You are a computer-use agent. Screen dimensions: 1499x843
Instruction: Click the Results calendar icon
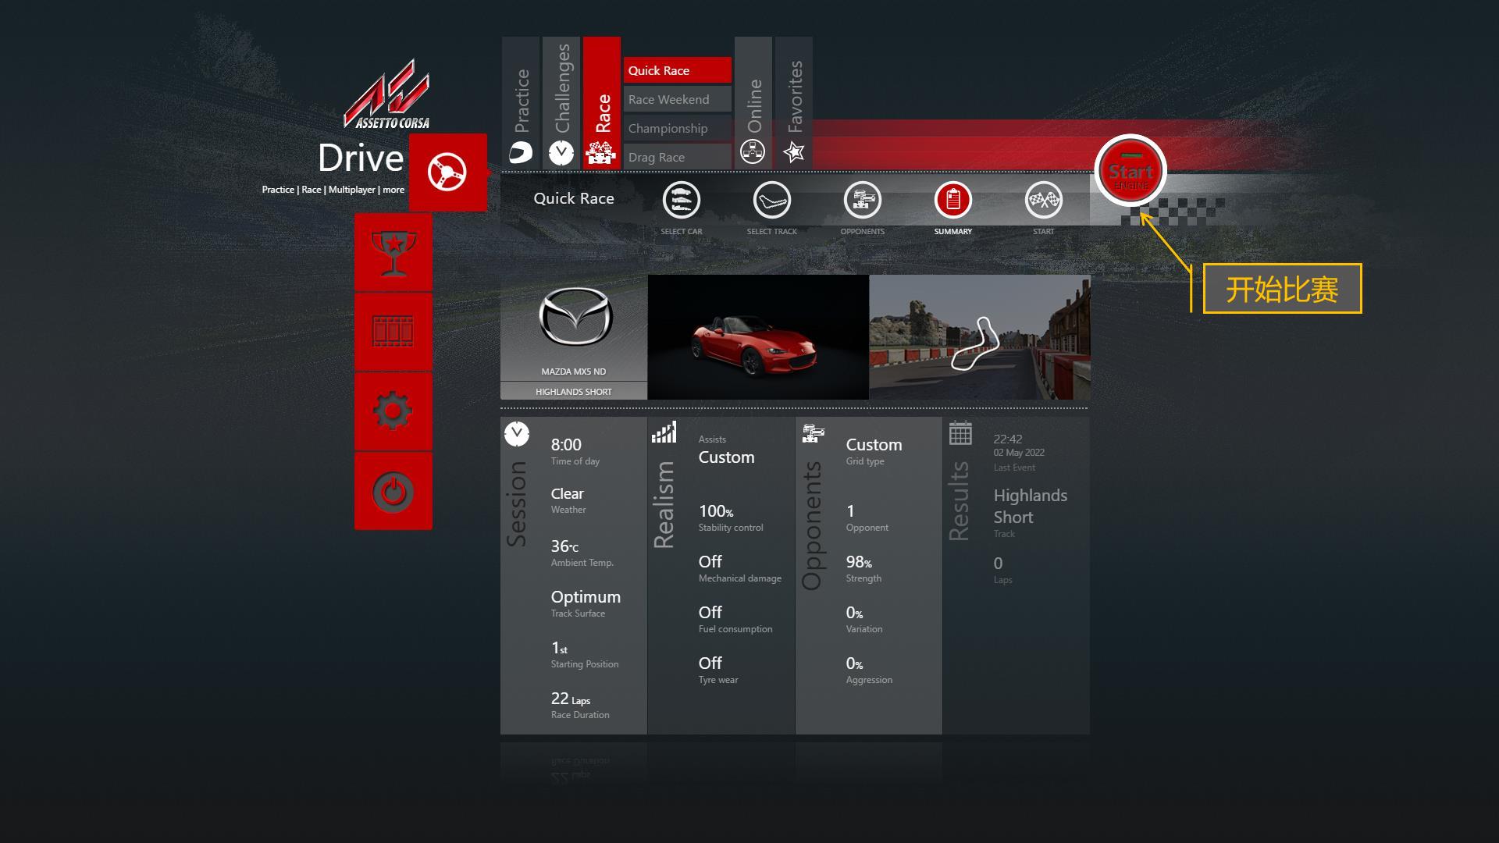pos(960,432)
